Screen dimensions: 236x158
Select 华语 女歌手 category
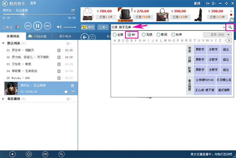pos(213,50)
